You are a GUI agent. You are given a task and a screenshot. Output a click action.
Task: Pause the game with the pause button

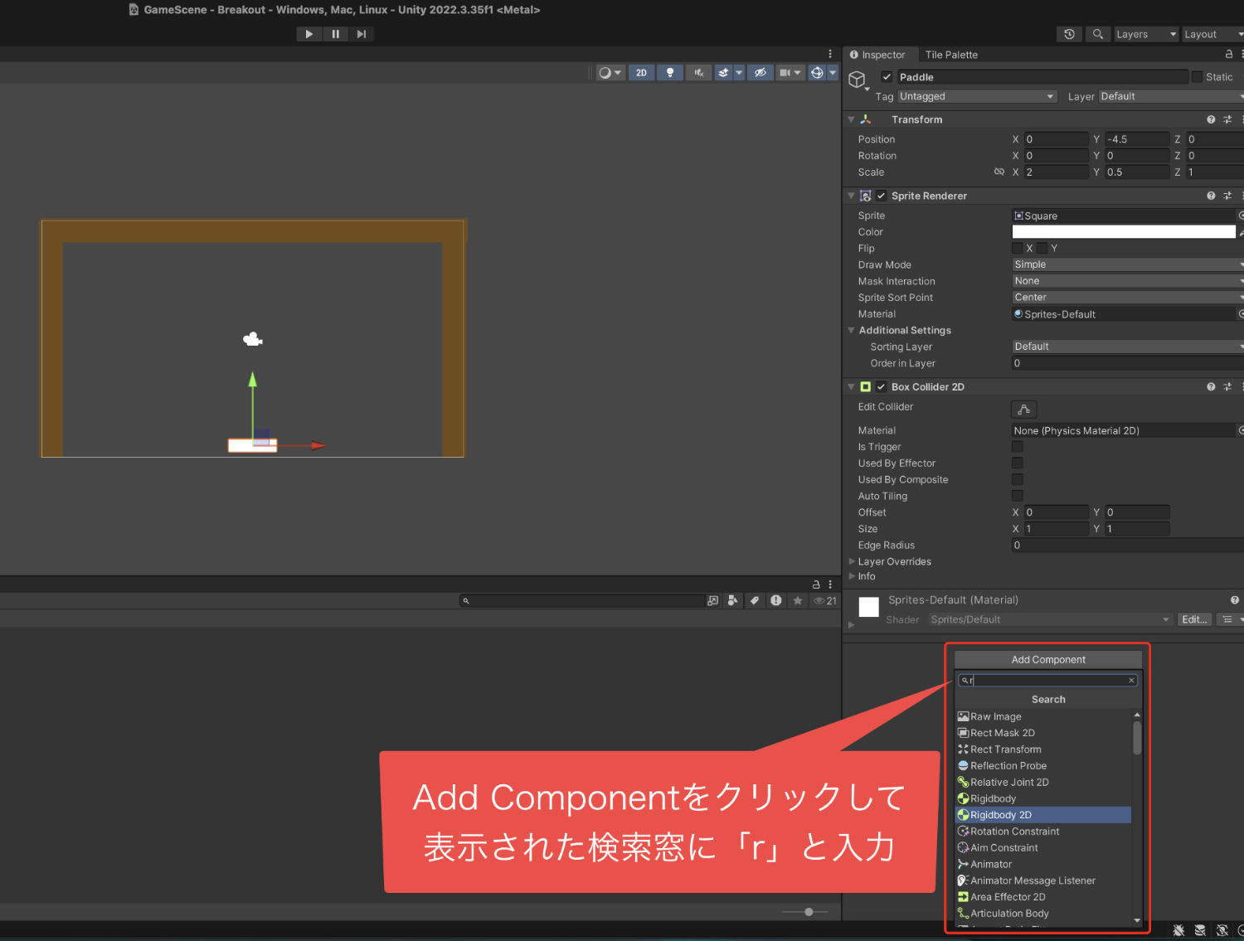coord(335,34)
